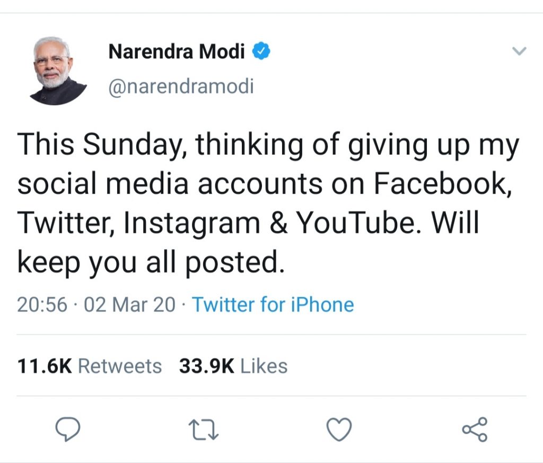This screenshot has width=543, height=463.
Task: View the 11.6K Retweets list
Action: (x=90, y=366)
